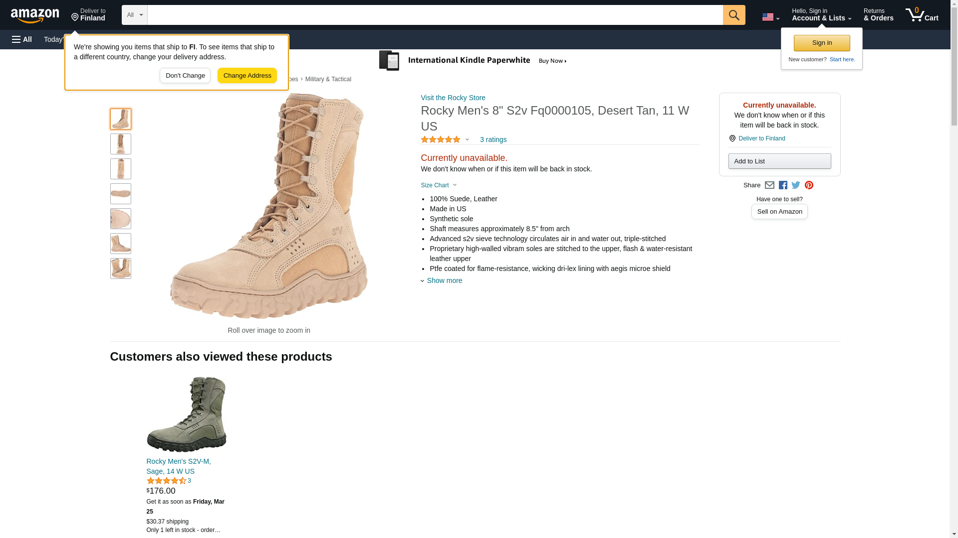Viewport: 958px width, 538px height.
Task: Open the Account & Lists menu
Action: pos(821,15)
